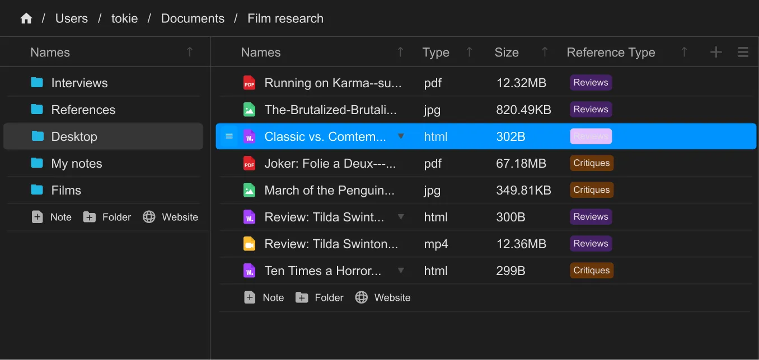759x360 pixels.
Task: Click the PDF icon for Running on Karma
Action: point(249,83)
